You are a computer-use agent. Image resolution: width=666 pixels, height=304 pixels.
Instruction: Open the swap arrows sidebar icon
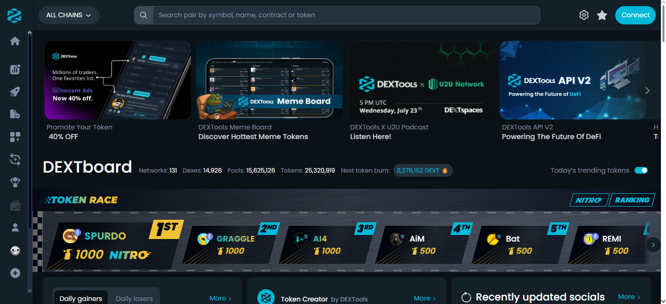click(15, 159)
